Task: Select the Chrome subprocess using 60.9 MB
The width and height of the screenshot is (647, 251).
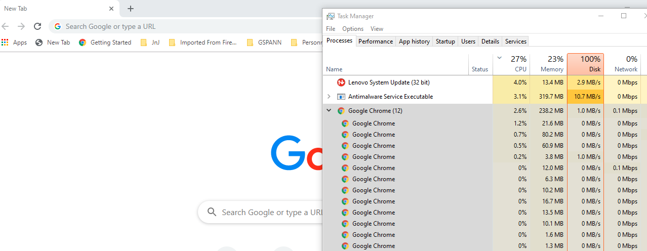Action: click(x=484, y=146)
